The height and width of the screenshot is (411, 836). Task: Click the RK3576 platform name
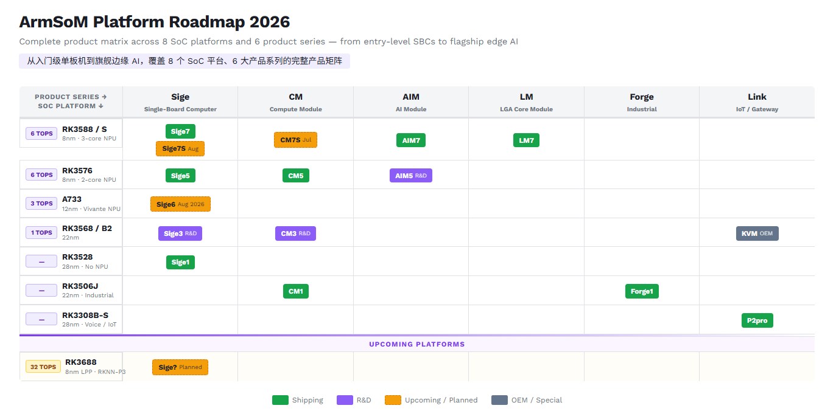(x=77, y=171)
